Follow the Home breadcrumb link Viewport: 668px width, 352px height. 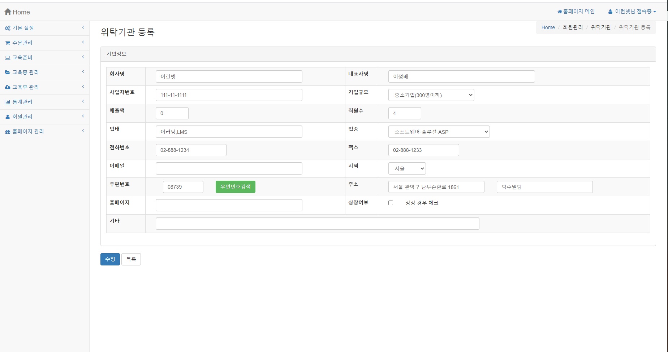tap(548, 27)
